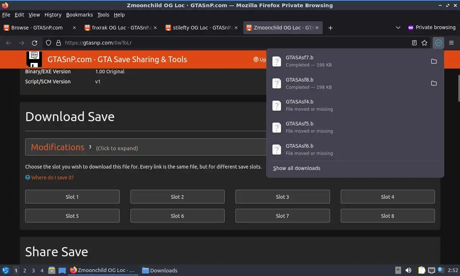Image resolution: width=460 pixels, height=276 pixels.
Task: Download save for Slot 6
Action: 177,216
